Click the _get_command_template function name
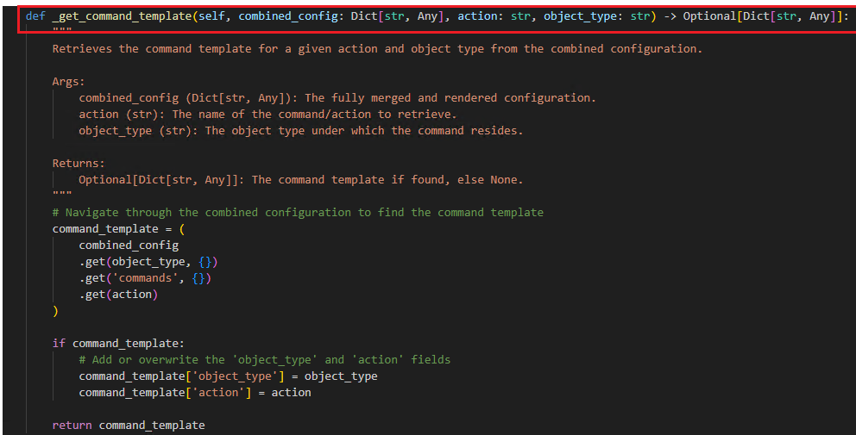856x435 pixels. [122, 16]
